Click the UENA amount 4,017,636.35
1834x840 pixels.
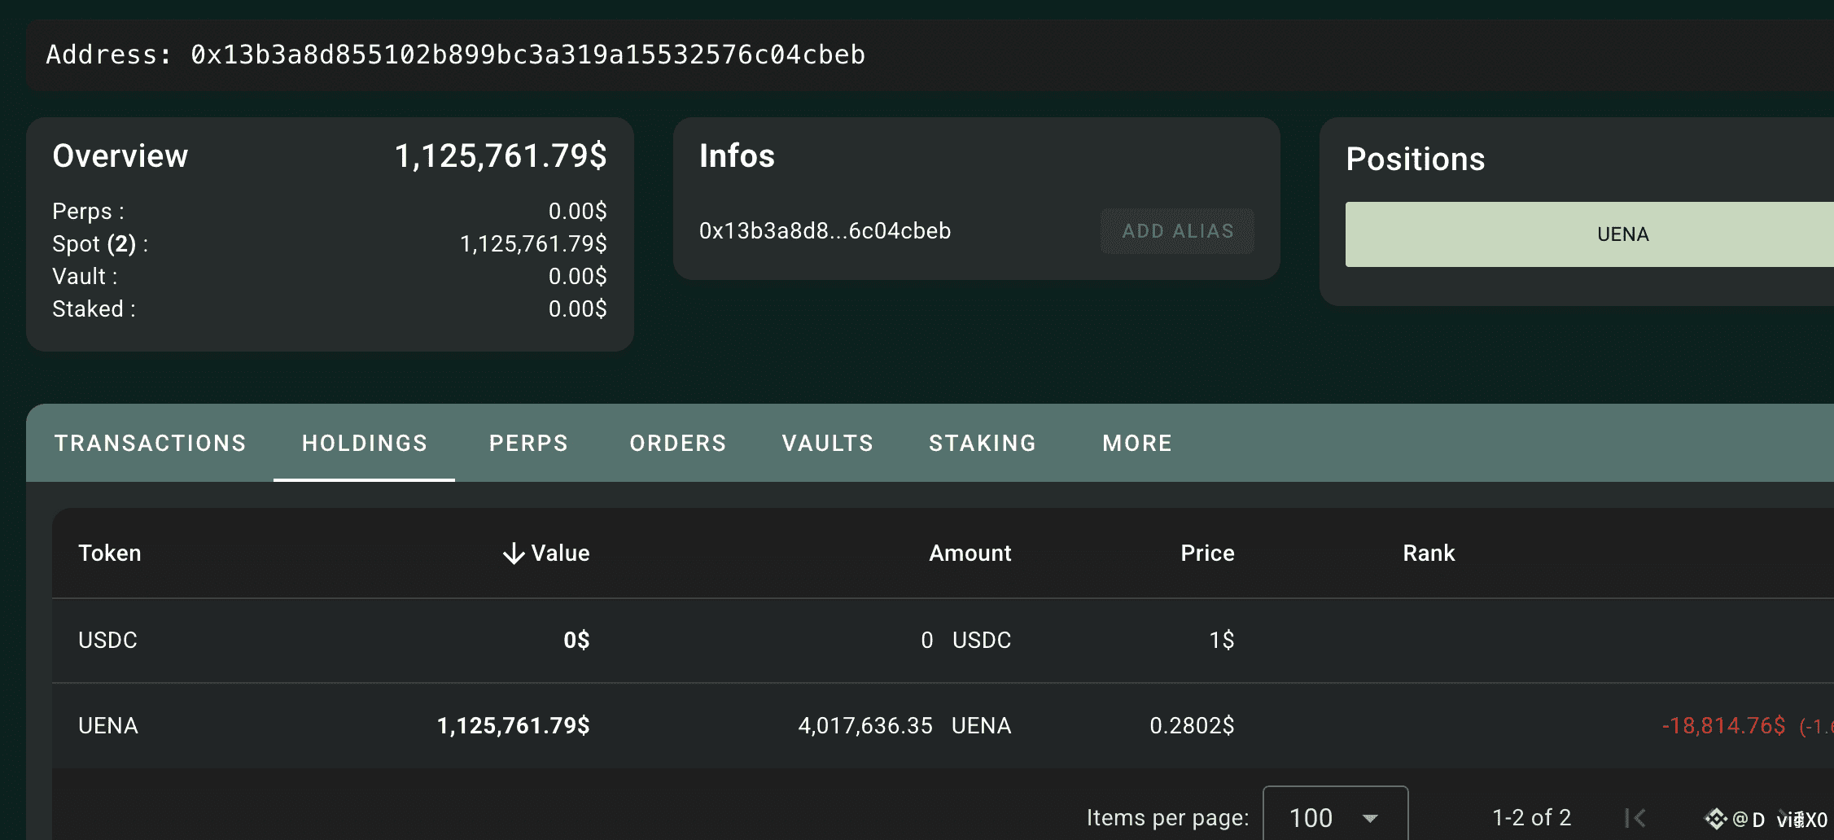pyautogui.click(x=865, y=726)
